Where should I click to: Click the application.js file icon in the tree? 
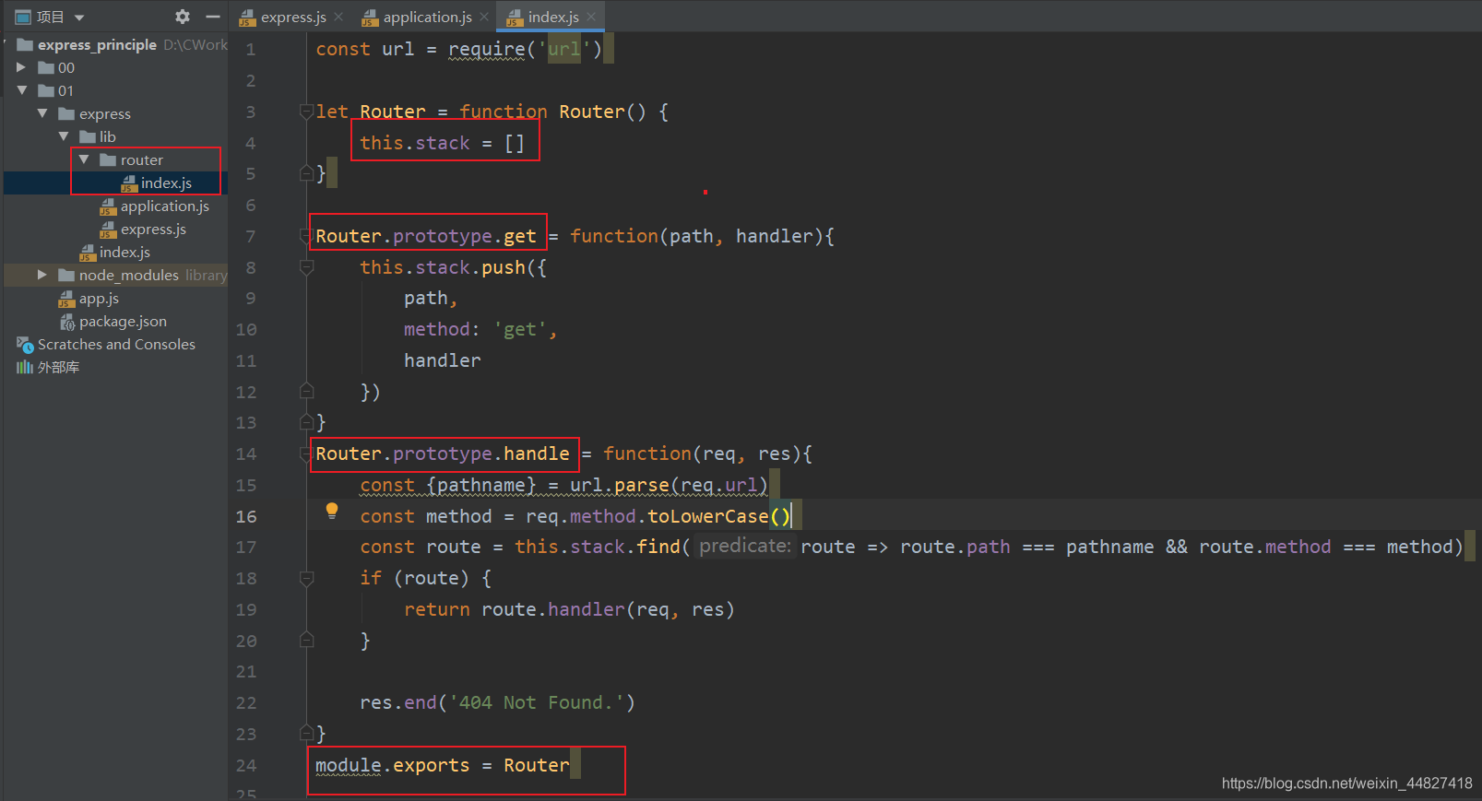point(108,206)
